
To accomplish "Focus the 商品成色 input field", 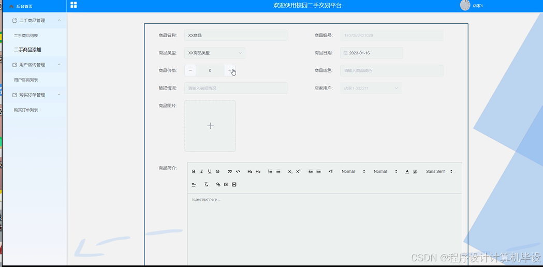I will (392, 70).
